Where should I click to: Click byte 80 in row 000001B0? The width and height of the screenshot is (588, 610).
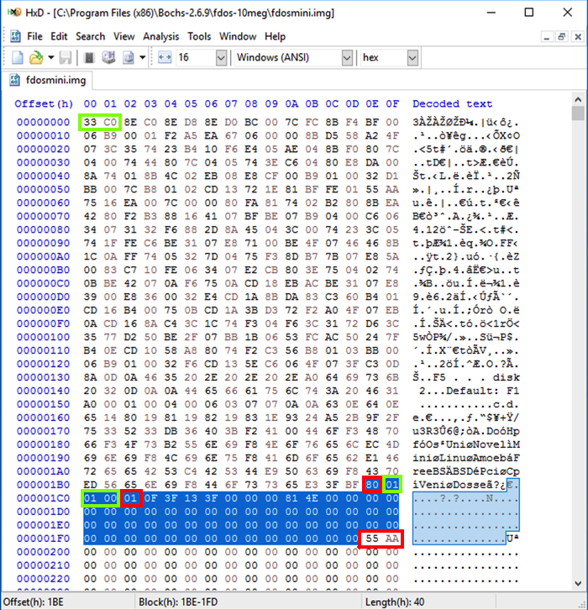[372, 485]
